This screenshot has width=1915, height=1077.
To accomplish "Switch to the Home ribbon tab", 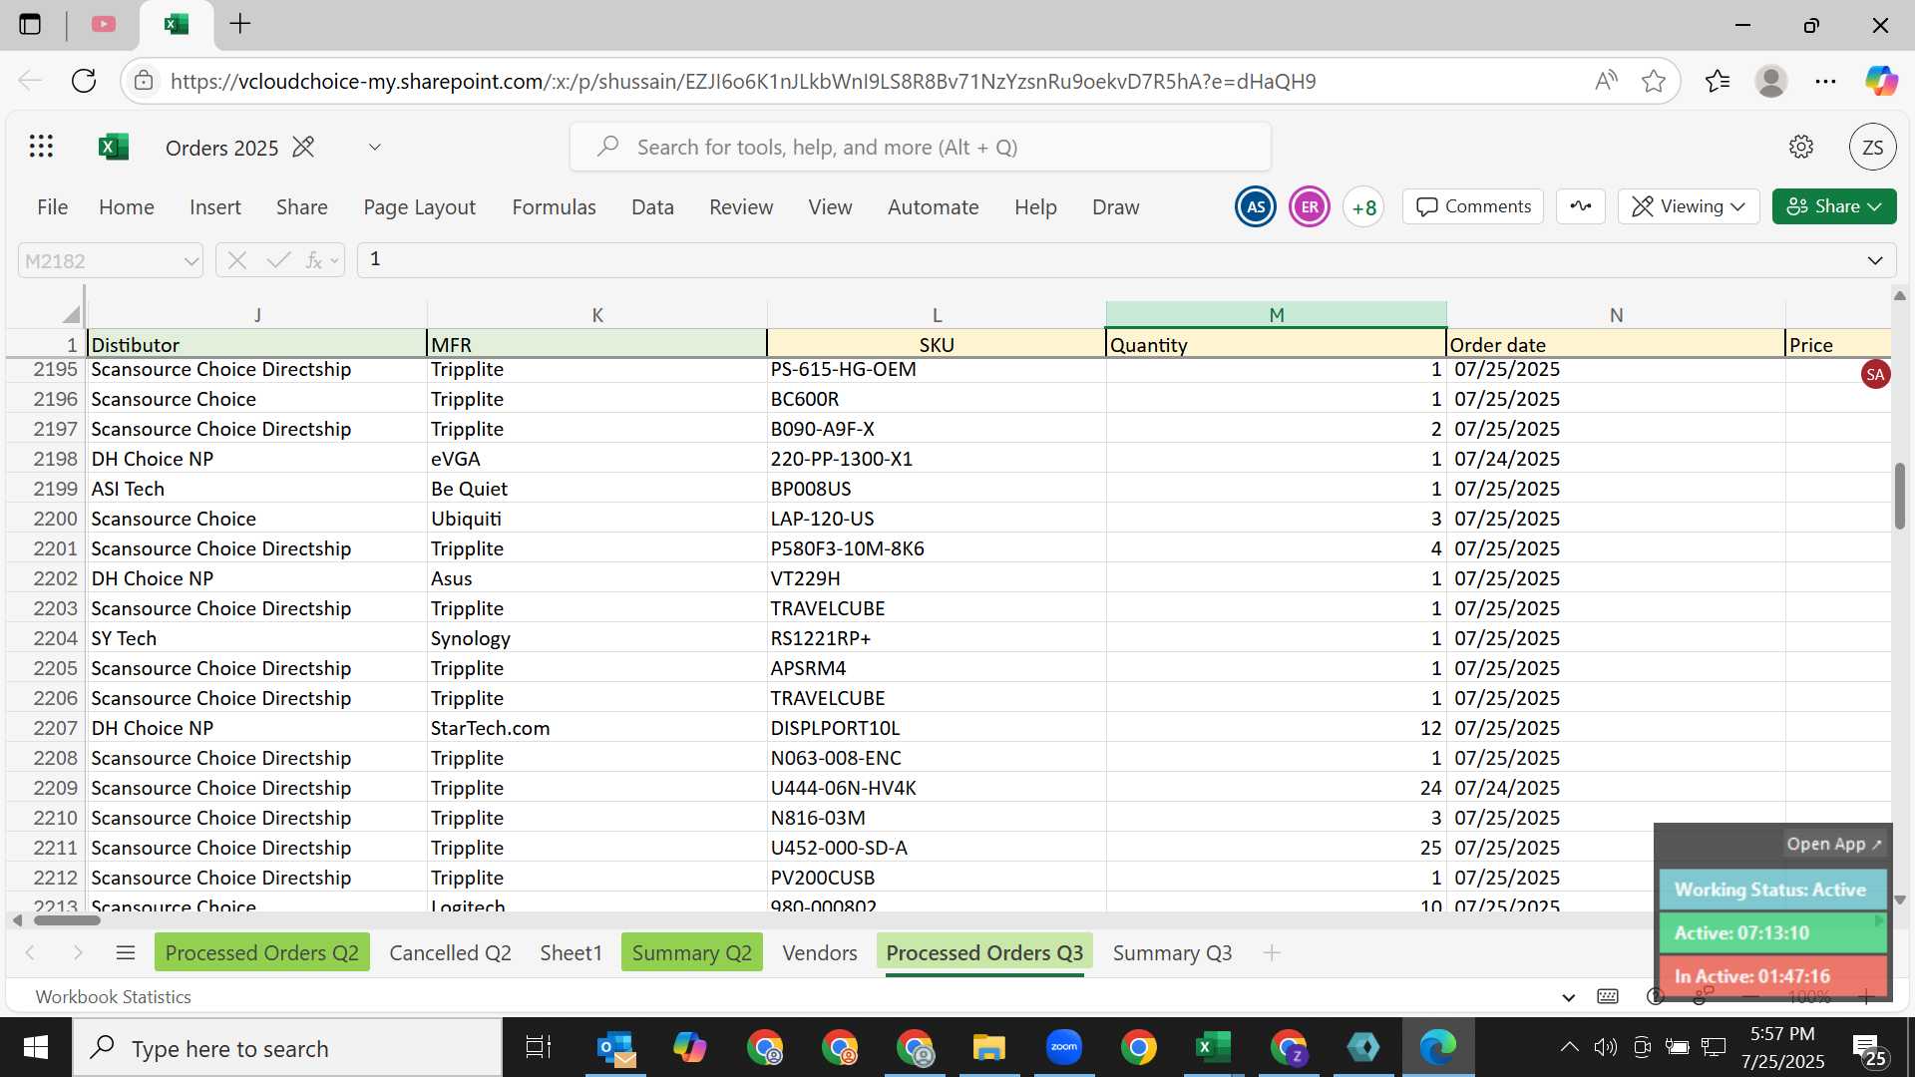I will 127,206.
